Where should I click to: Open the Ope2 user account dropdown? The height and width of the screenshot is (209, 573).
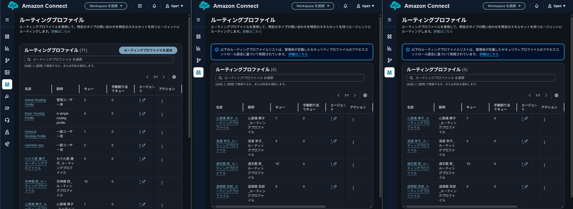(x=366, y=6)
